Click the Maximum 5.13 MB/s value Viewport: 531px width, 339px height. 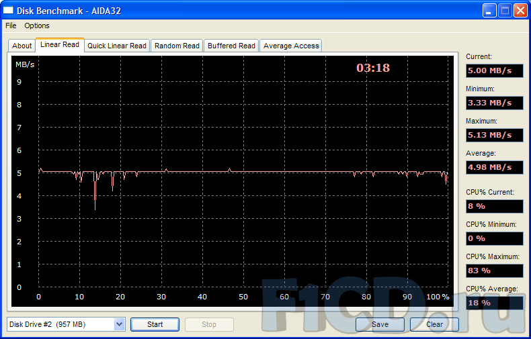coord(495,135)
